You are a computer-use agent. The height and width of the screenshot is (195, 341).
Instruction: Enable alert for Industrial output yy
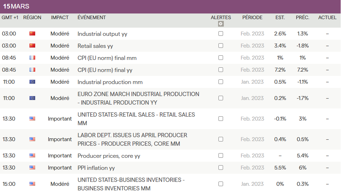(221, 34)
